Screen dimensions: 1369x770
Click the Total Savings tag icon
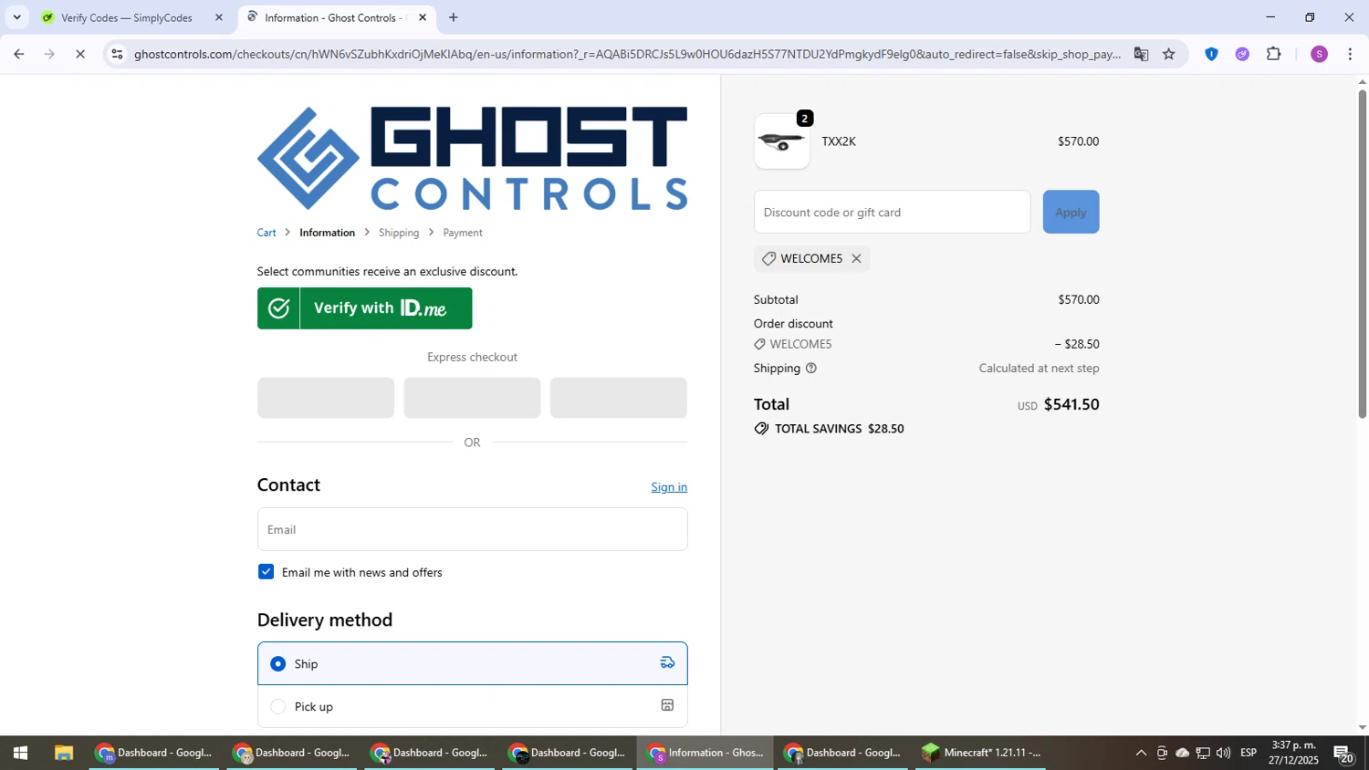tap(761, 429)
